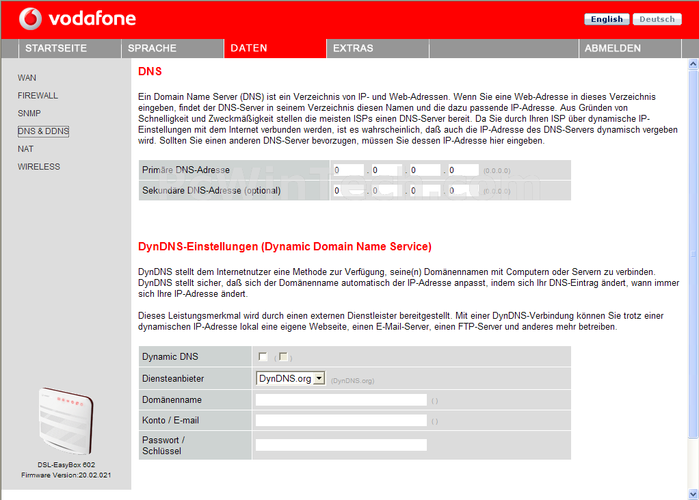The width and height of the screenshot is (699, 500).
Task: Focus third octet of Primäre DNS-Adresse
Action: [x=425, y=170]
